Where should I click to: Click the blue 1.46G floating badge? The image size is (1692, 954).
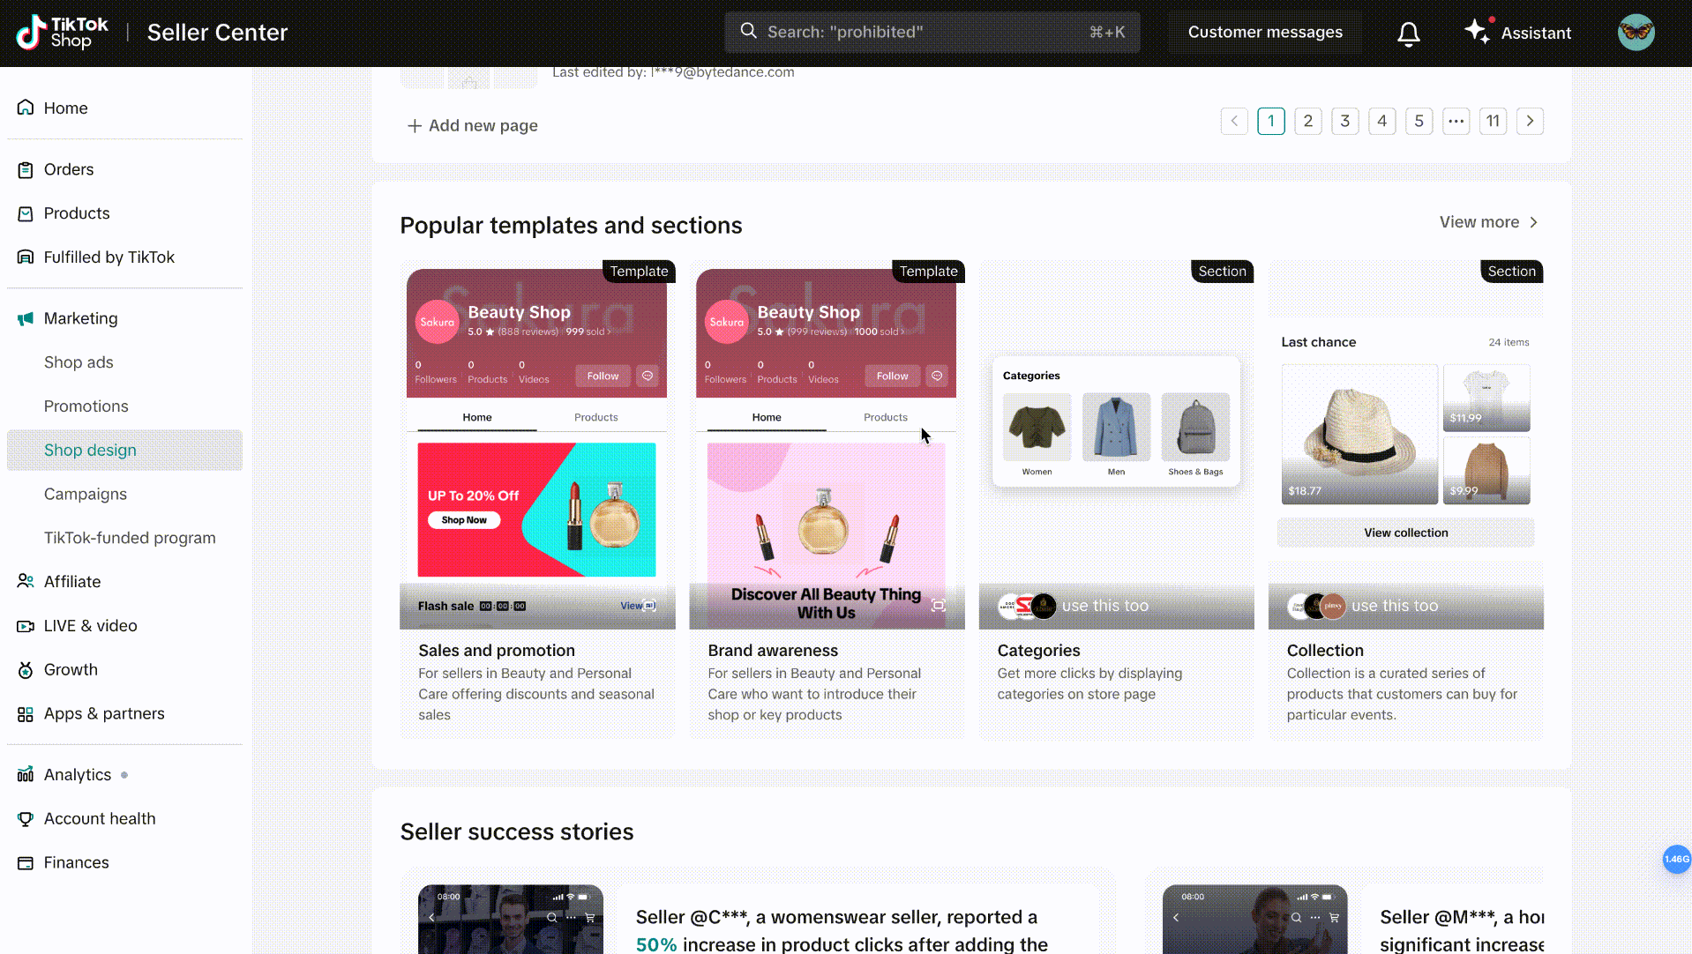point(1675,859)
